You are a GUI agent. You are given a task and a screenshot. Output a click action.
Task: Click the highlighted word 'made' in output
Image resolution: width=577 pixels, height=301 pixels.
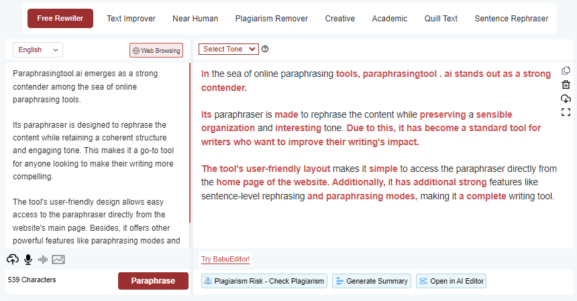click(x=286, y=114)
